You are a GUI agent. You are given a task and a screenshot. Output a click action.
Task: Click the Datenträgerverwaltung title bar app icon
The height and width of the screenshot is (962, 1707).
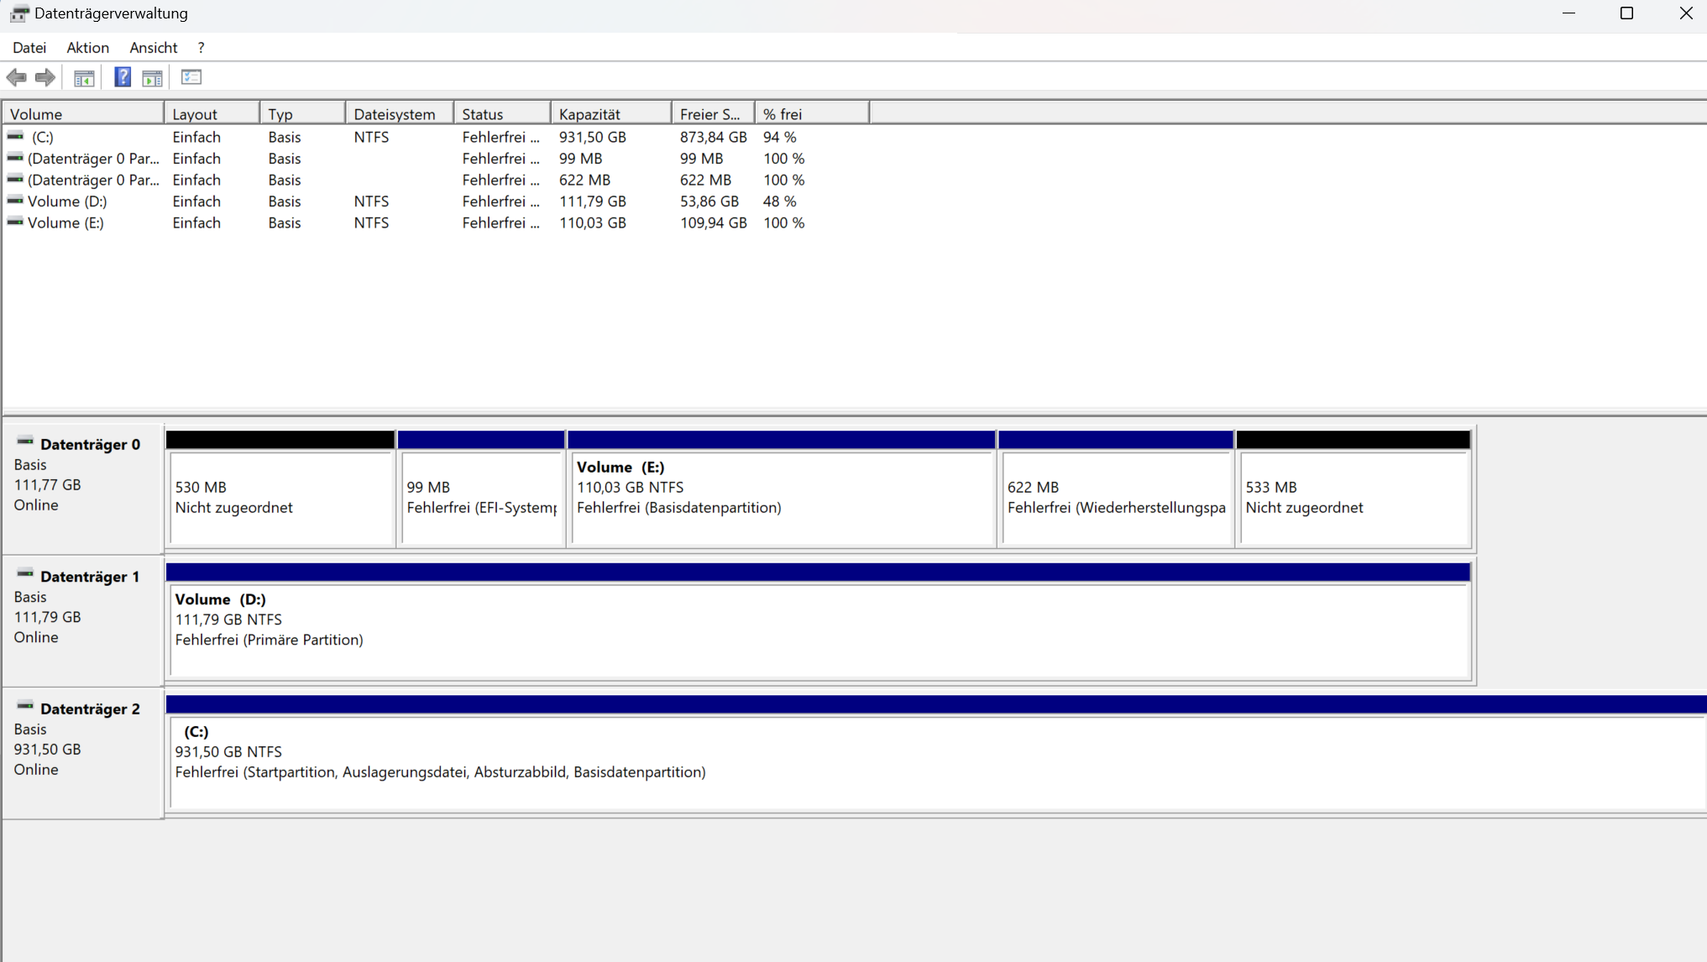[18, 13]
